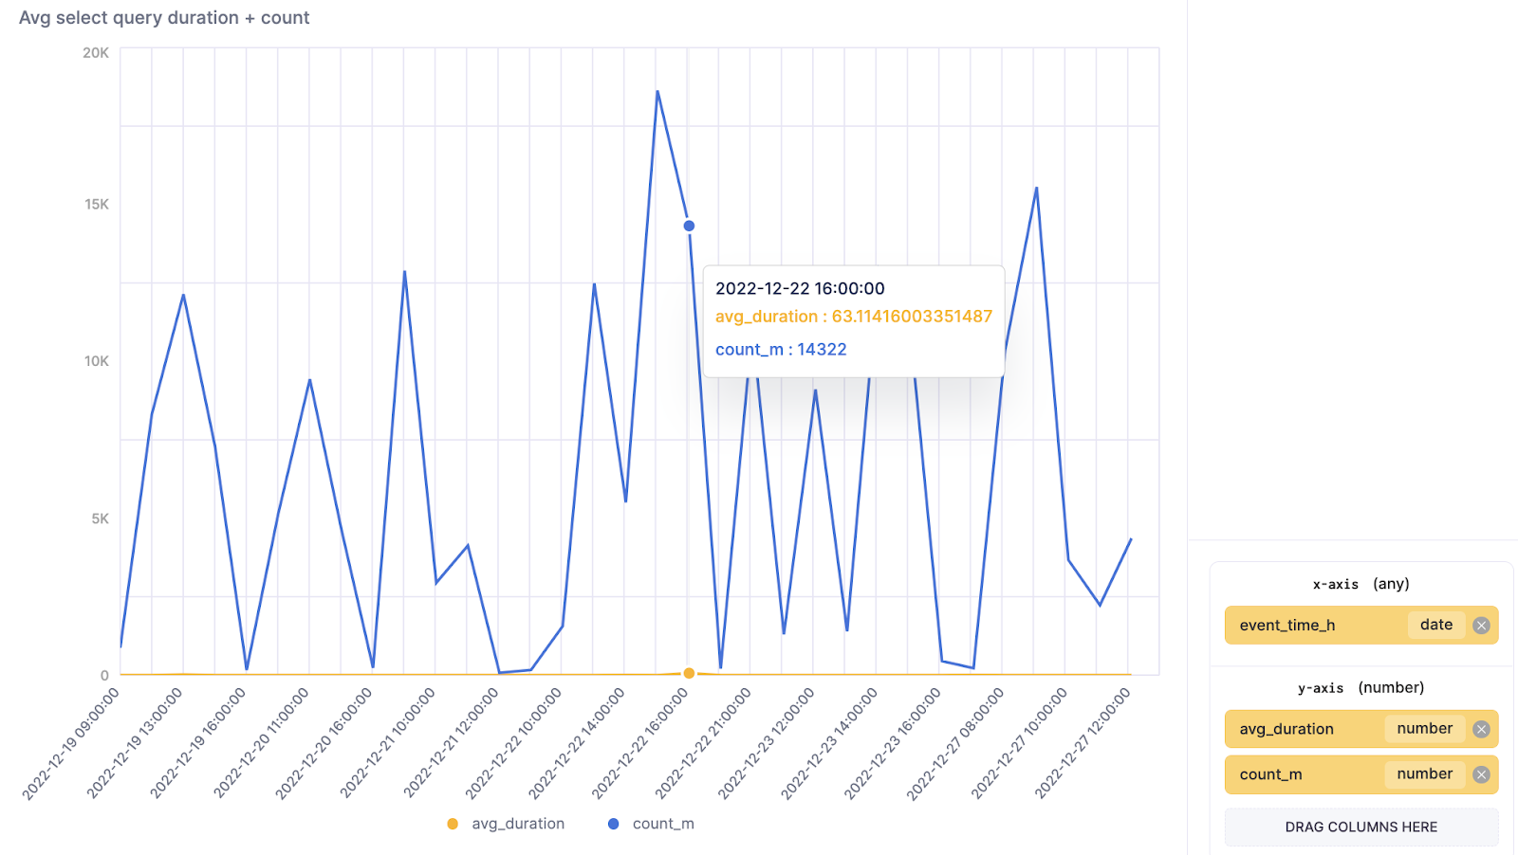Screen dimensions: 1518x855
Task: Click the blue count_m legend dot
Action: pos(614,824)
